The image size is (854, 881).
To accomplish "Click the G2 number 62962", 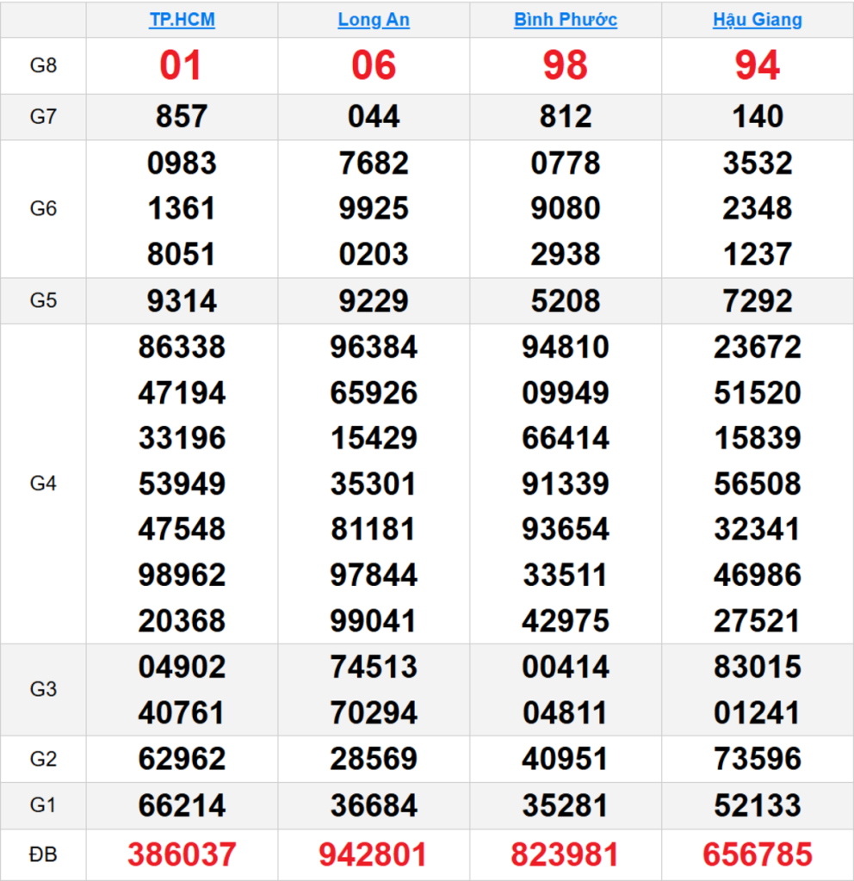I will [x=183, y=759].
